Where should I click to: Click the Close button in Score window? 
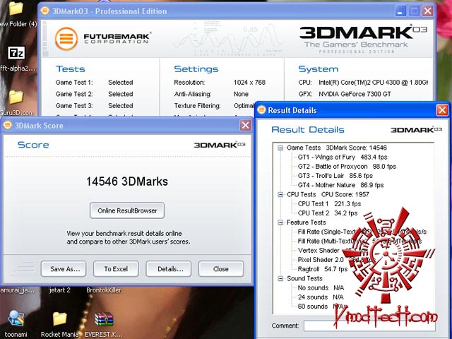[221, 269]
